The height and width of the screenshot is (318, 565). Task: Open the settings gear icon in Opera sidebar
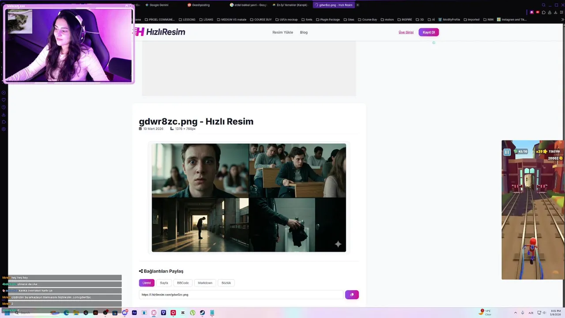coord(4,129)
